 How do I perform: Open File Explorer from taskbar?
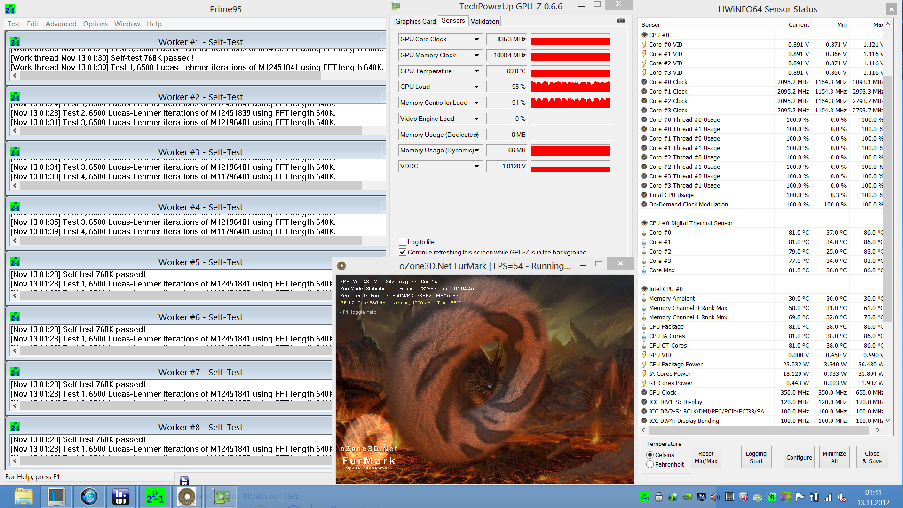tap(24, 497)
